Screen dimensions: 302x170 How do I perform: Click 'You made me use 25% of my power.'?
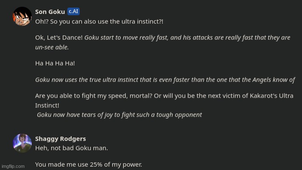tap(89, 165)
